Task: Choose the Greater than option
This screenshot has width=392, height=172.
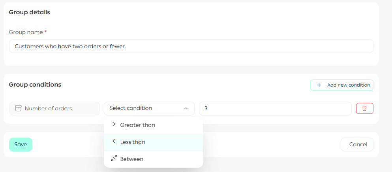Action: (137, 125)
